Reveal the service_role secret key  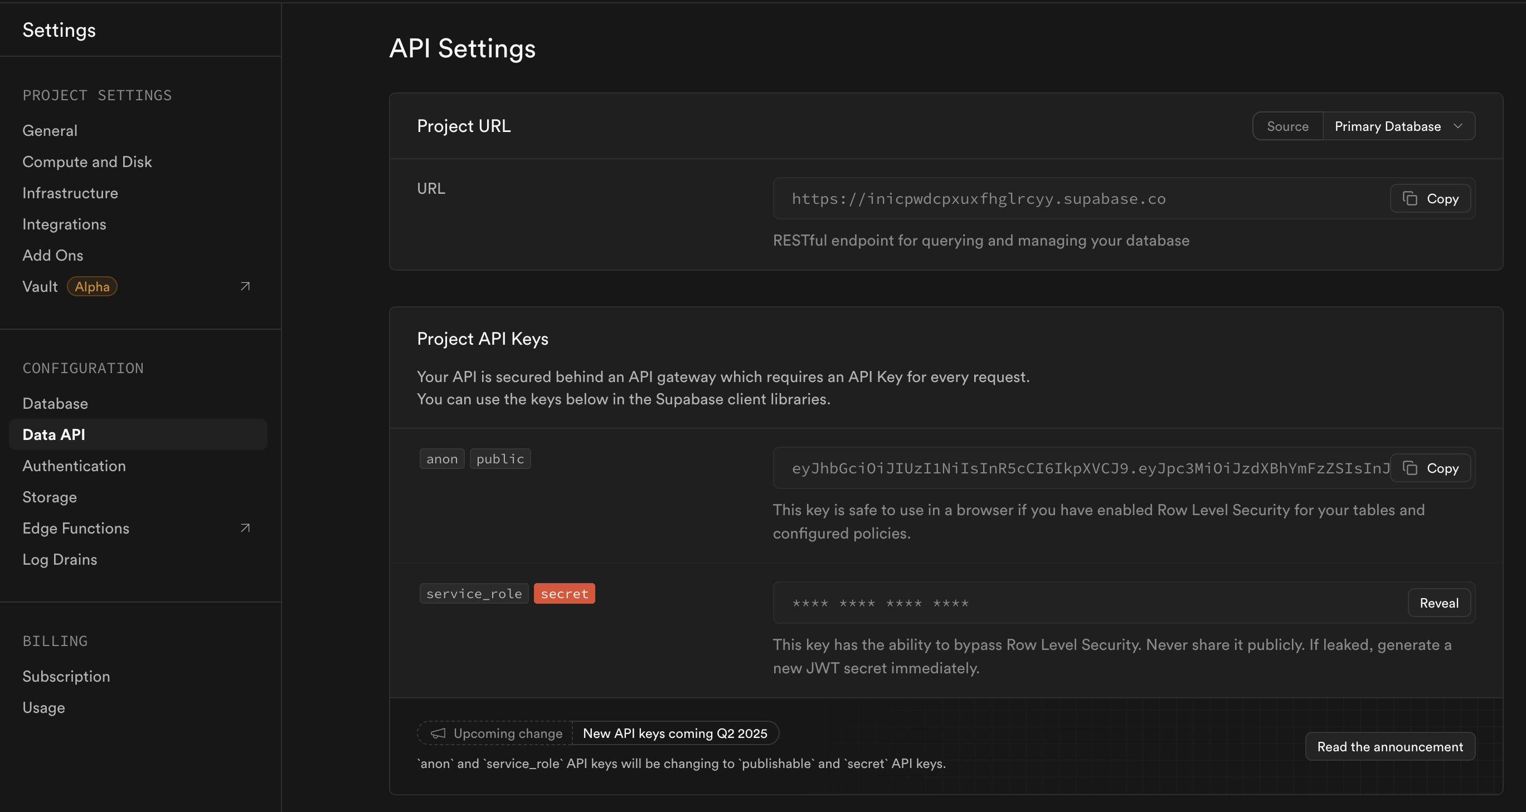1439,603
